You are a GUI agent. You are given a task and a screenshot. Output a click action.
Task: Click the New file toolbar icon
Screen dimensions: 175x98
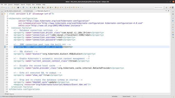[x=2, y=7]
